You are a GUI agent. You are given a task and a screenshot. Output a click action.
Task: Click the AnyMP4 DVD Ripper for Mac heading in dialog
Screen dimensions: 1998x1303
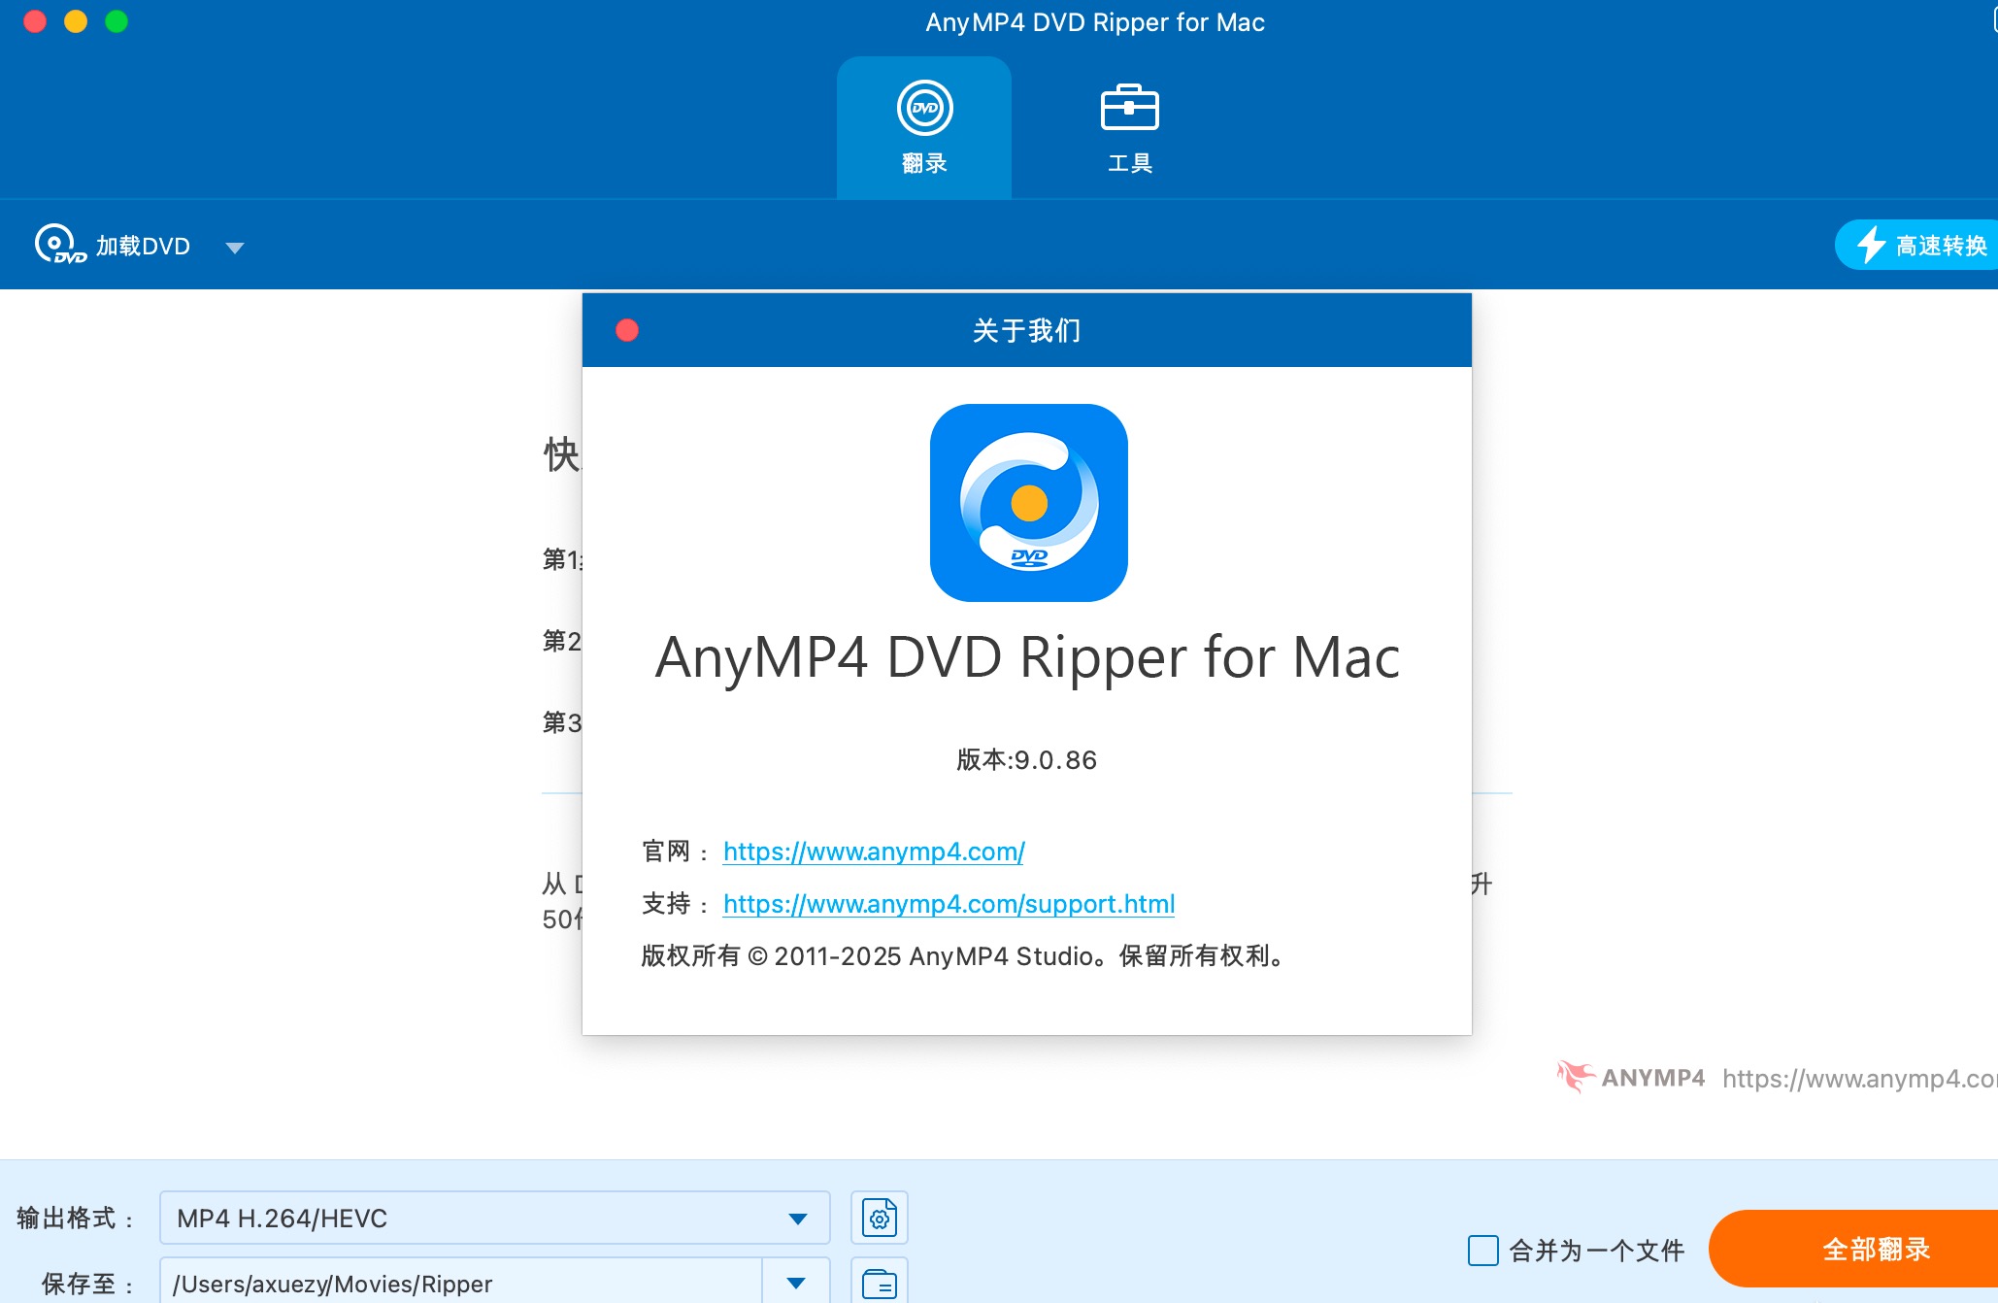[x=1027, y=657]
